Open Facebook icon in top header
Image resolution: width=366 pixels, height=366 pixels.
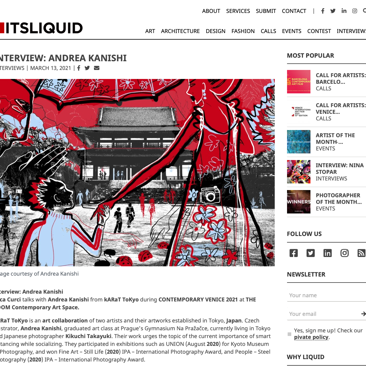click(x=323, y=11)
